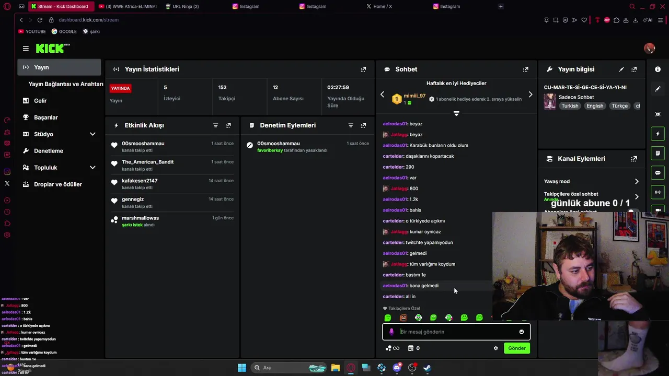This screenshot has height=376, width=669.
Task: Insert the first green blob emote
Action: pyautogui.click(x=388, y=318)
